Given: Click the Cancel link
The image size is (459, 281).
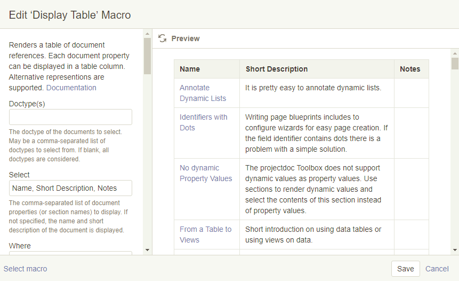Looking at the screenshot, I should point(437,269).
